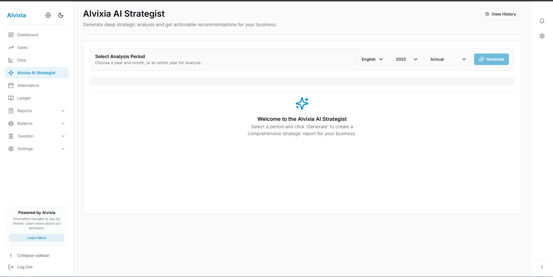Change Annual to another period option
The image size is (553, 277).
[x=448, y=59]
